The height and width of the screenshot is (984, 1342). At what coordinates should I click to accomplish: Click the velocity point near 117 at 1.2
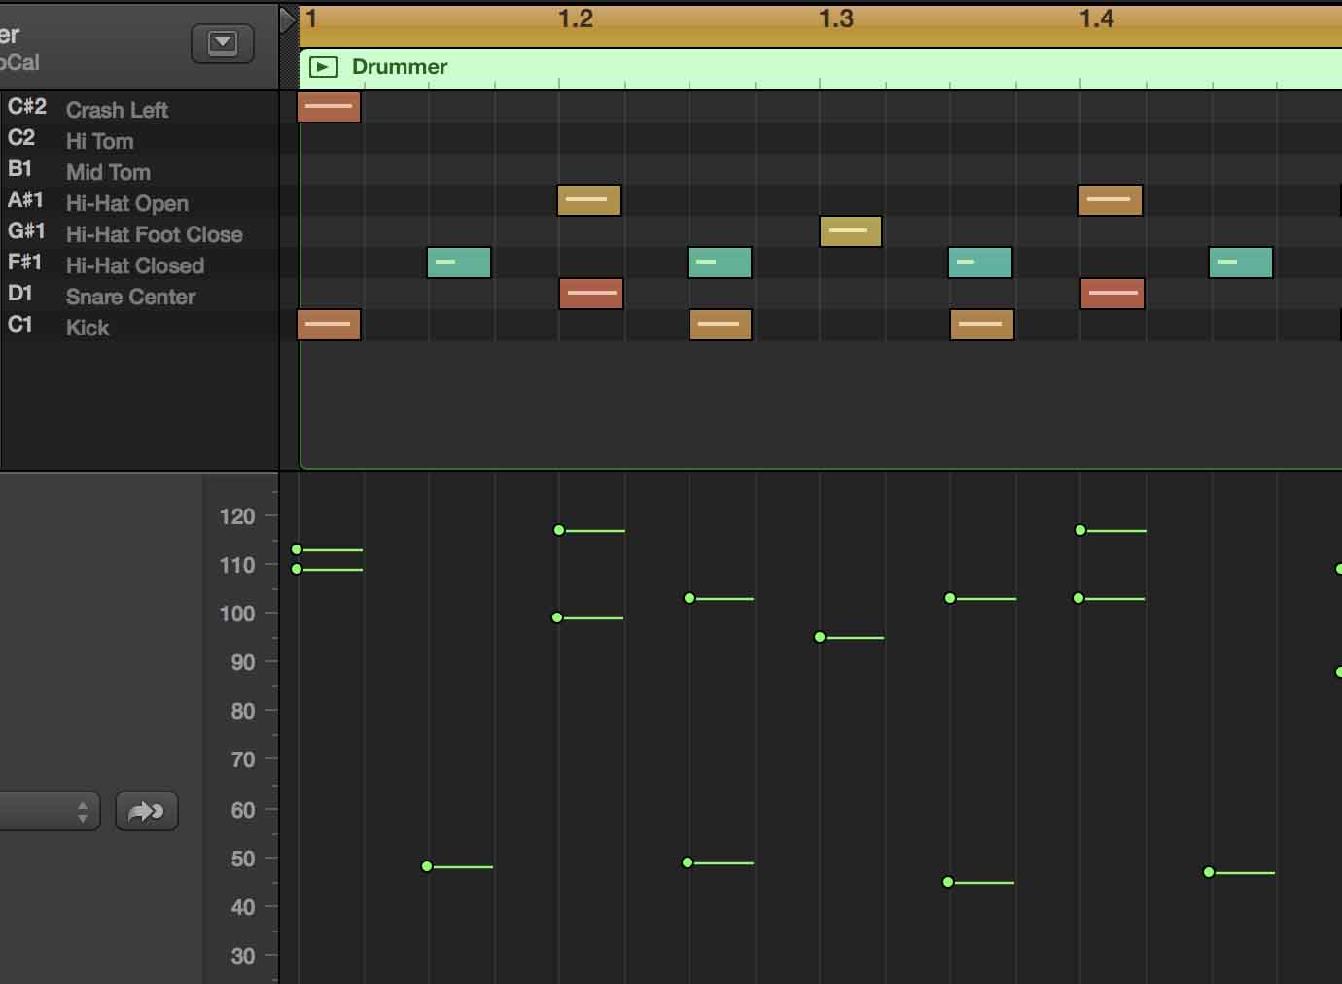(x=559, y=530)
